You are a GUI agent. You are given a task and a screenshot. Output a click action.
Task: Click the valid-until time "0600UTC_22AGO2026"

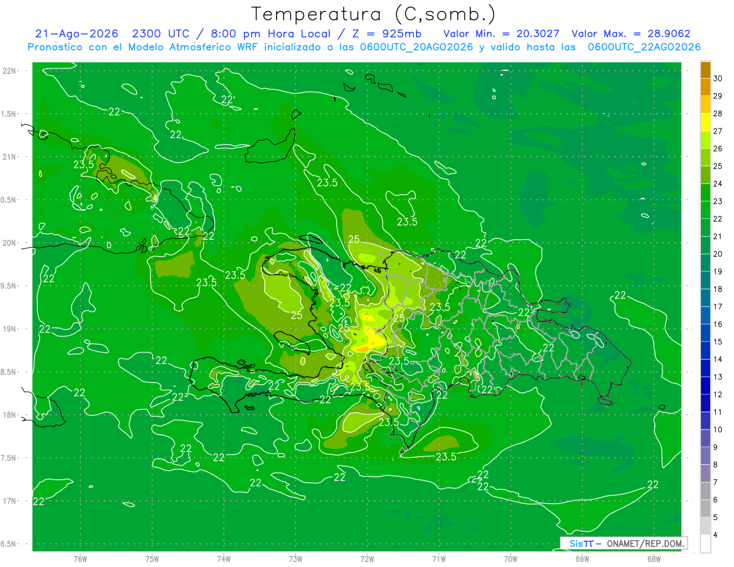click(x=644, y=47)
